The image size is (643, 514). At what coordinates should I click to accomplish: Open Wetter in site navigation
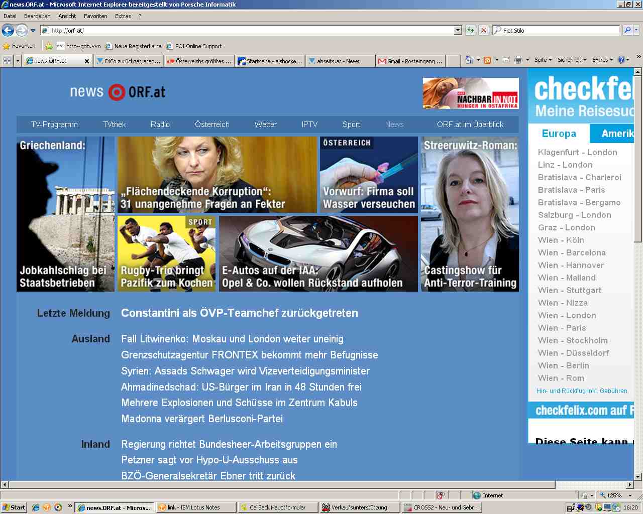[265, 124]
